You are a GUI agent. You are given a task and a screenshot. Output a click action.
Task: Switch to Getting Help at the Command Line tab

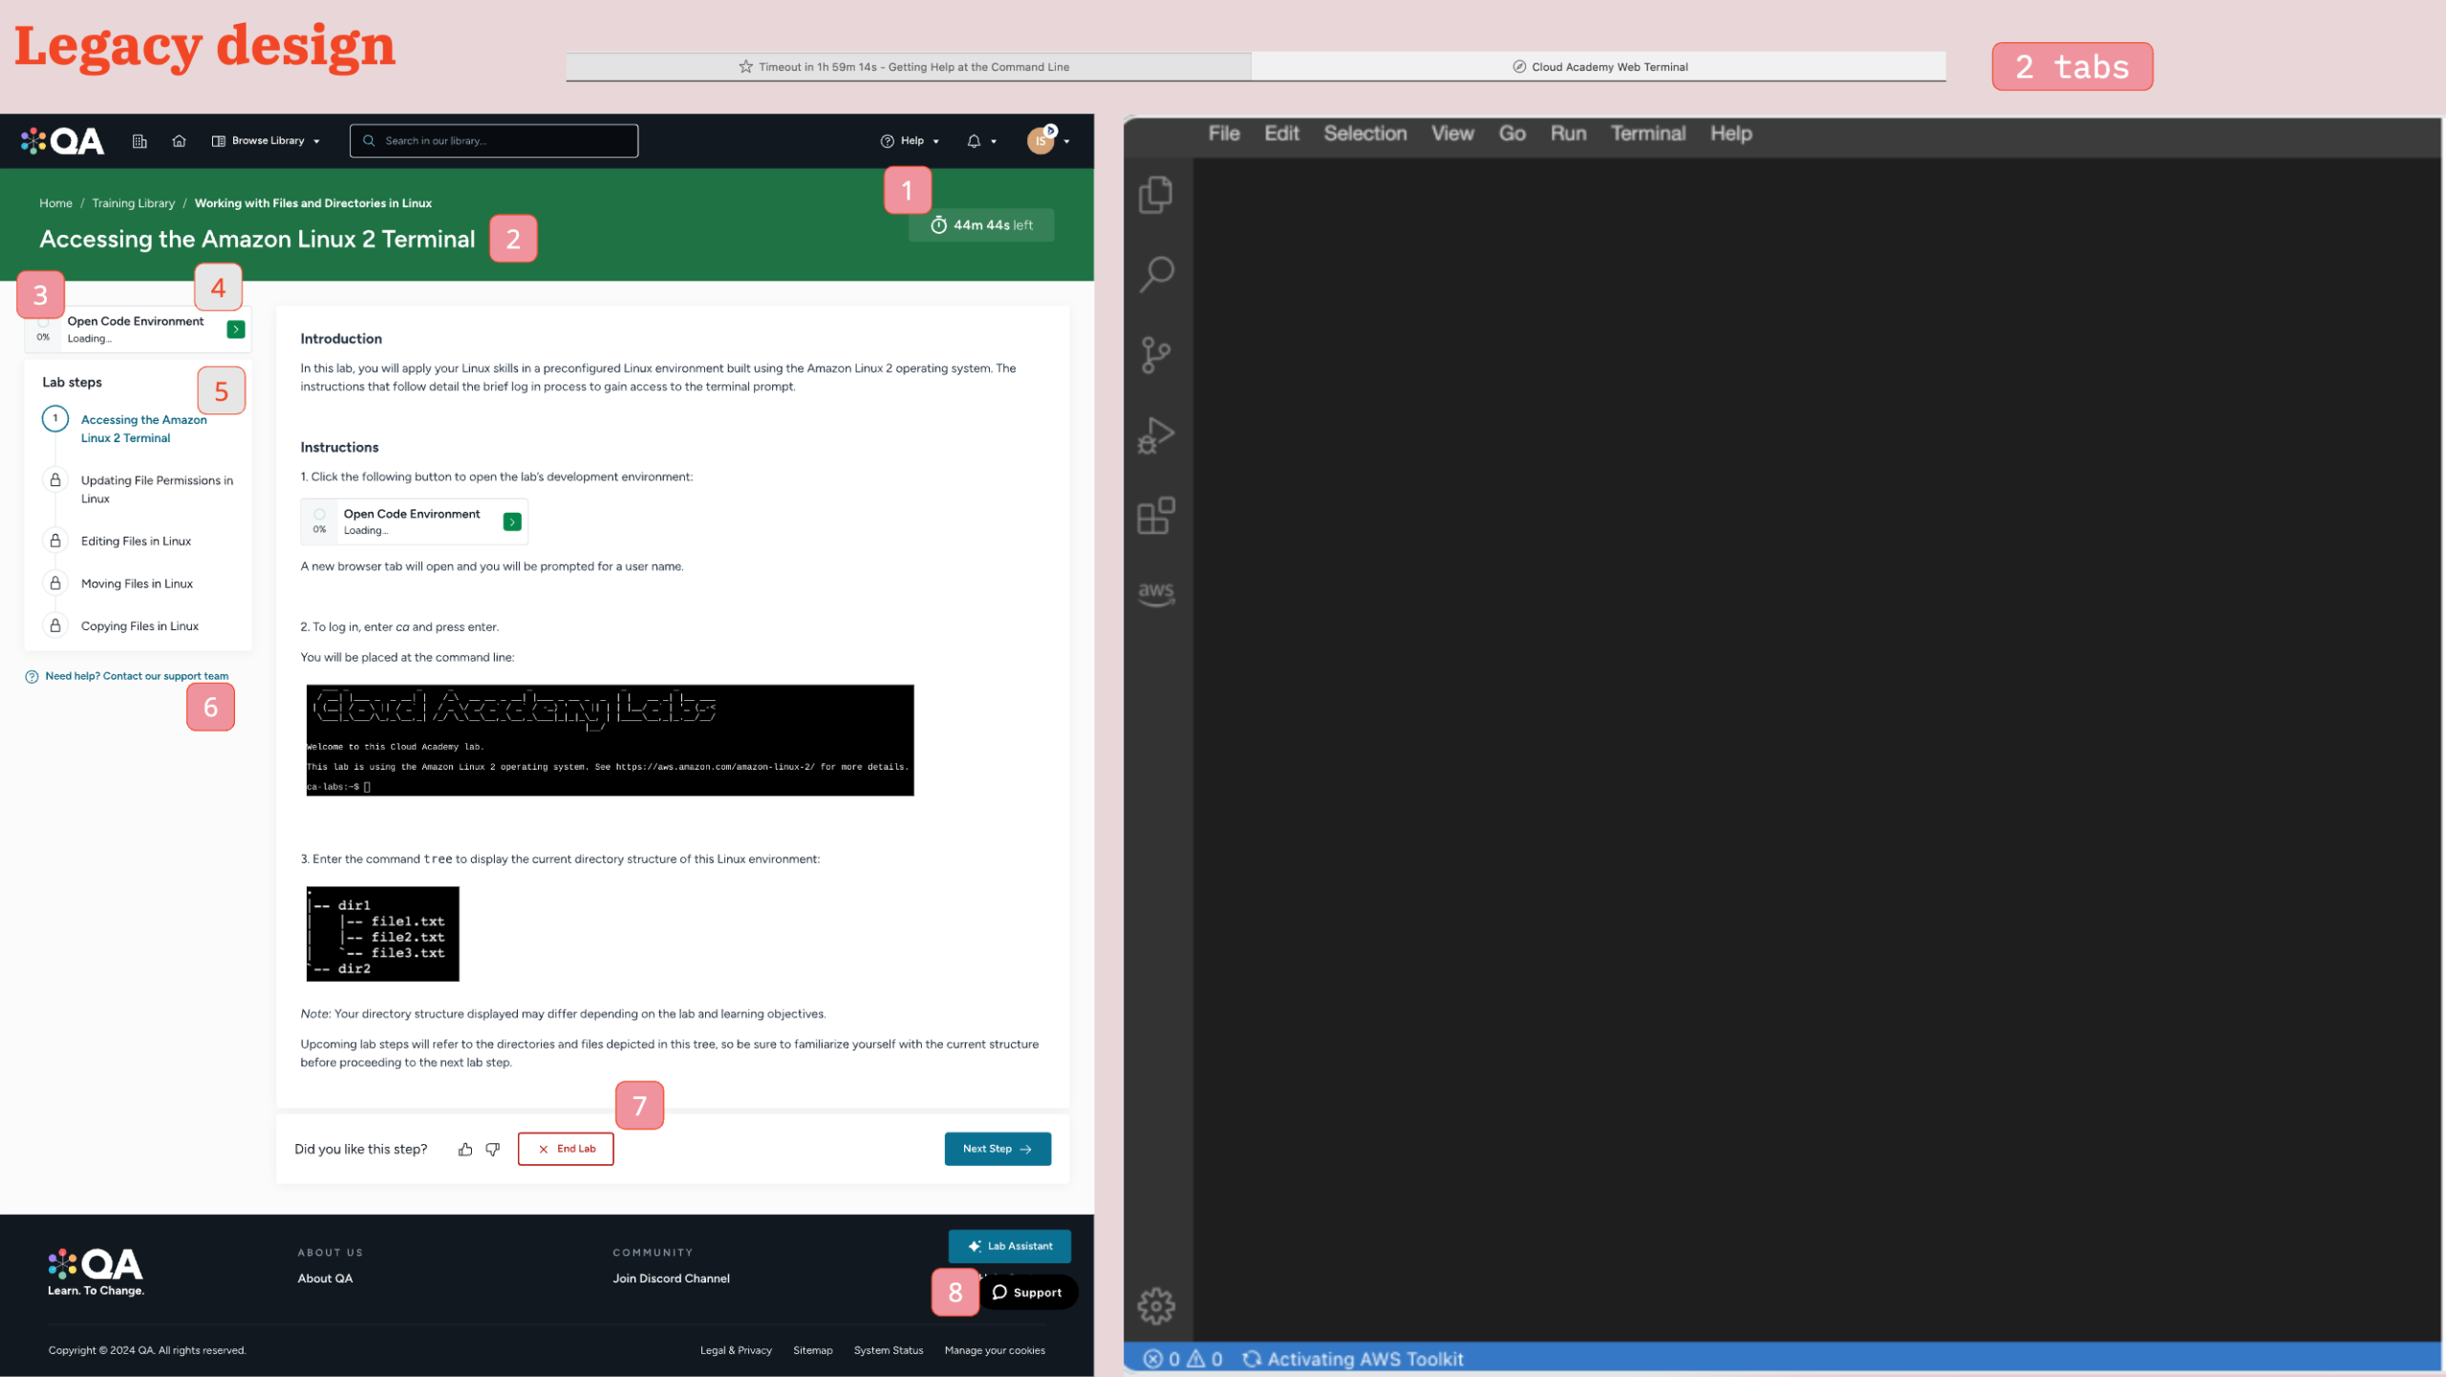click(908, 67)
